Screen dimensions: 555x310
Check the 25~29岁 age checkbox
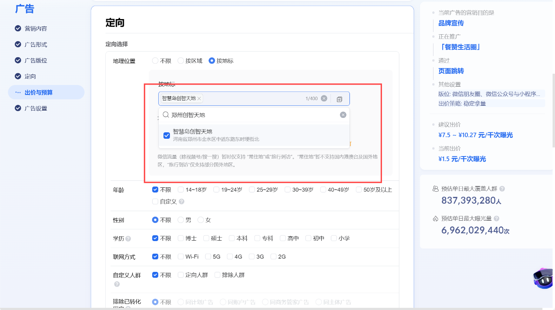(252, 189)
